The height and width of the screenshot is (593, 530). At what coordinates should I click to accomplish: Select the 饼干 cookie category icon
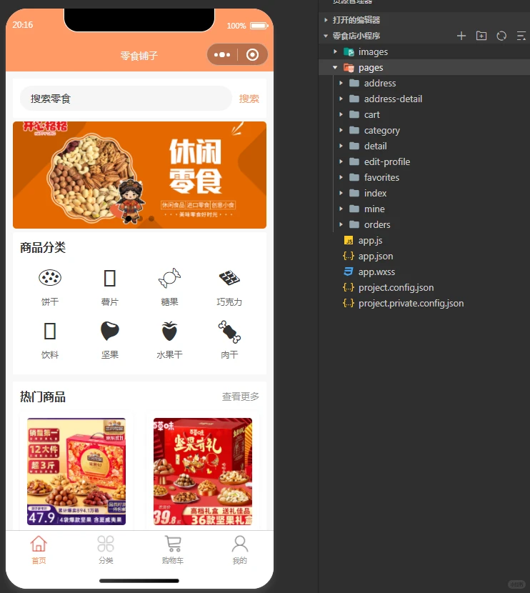(x=50, y=278)
